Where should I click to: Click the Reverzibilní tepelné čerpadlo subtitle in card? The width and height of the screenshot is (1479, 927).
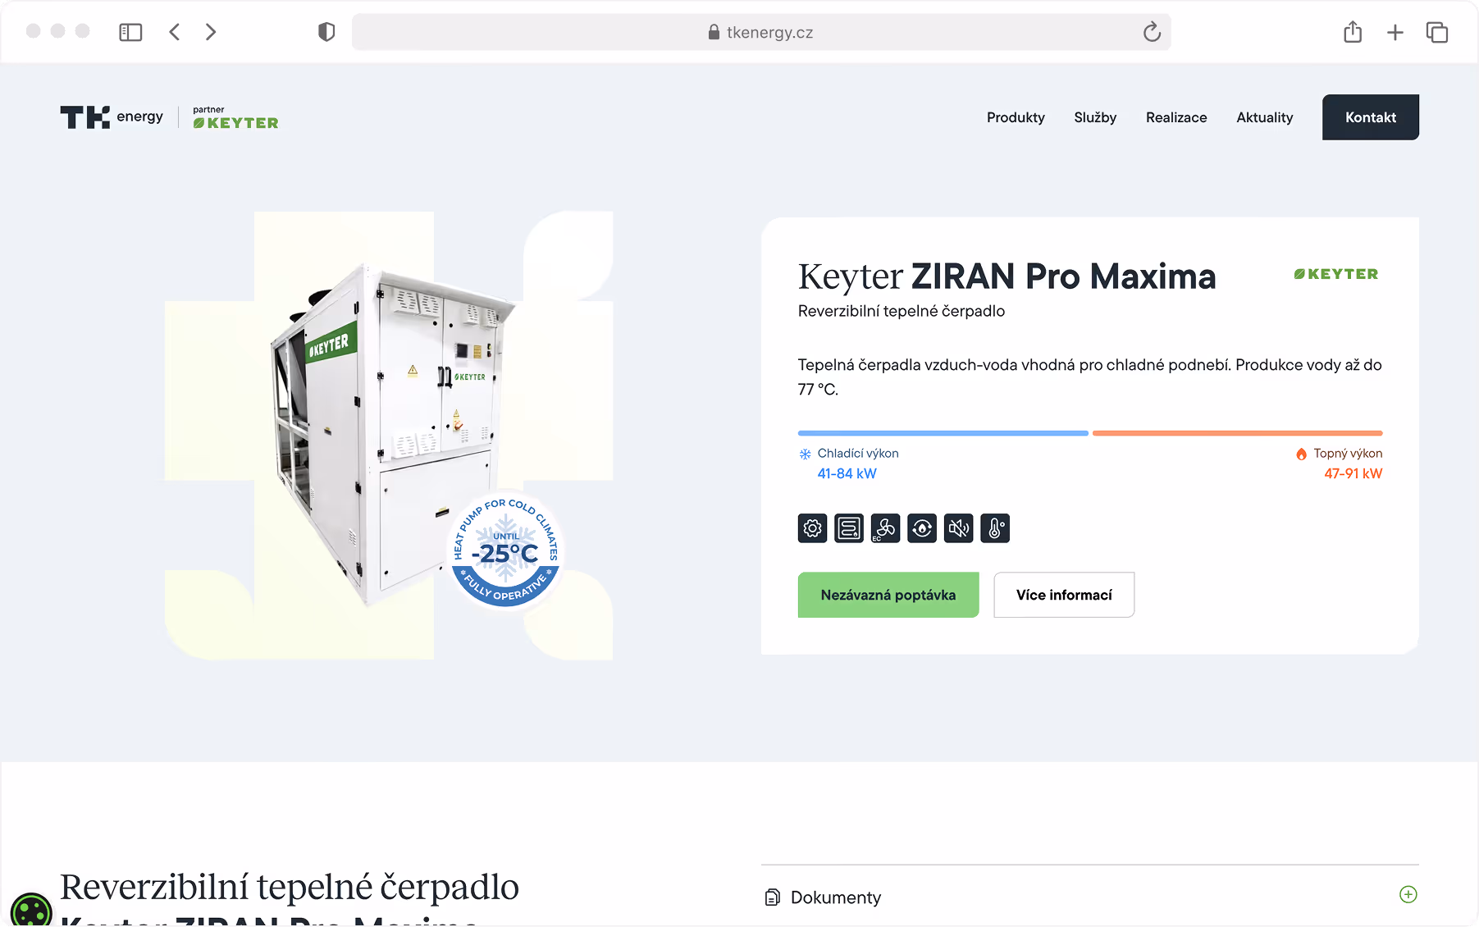[x=902, y=311]
